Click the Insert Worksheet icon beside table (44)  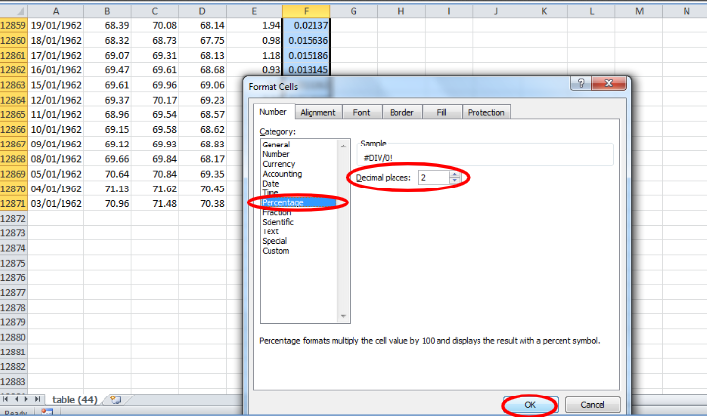pyautogui.click(x=115, y=399)
